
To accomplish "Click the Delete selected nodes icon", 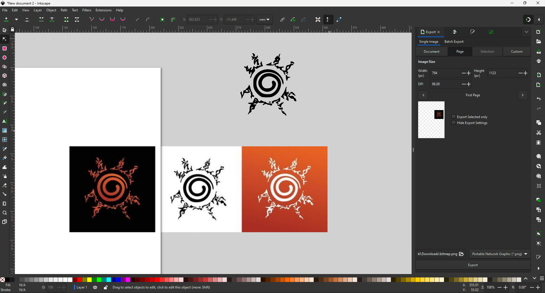I will [27, 20].
